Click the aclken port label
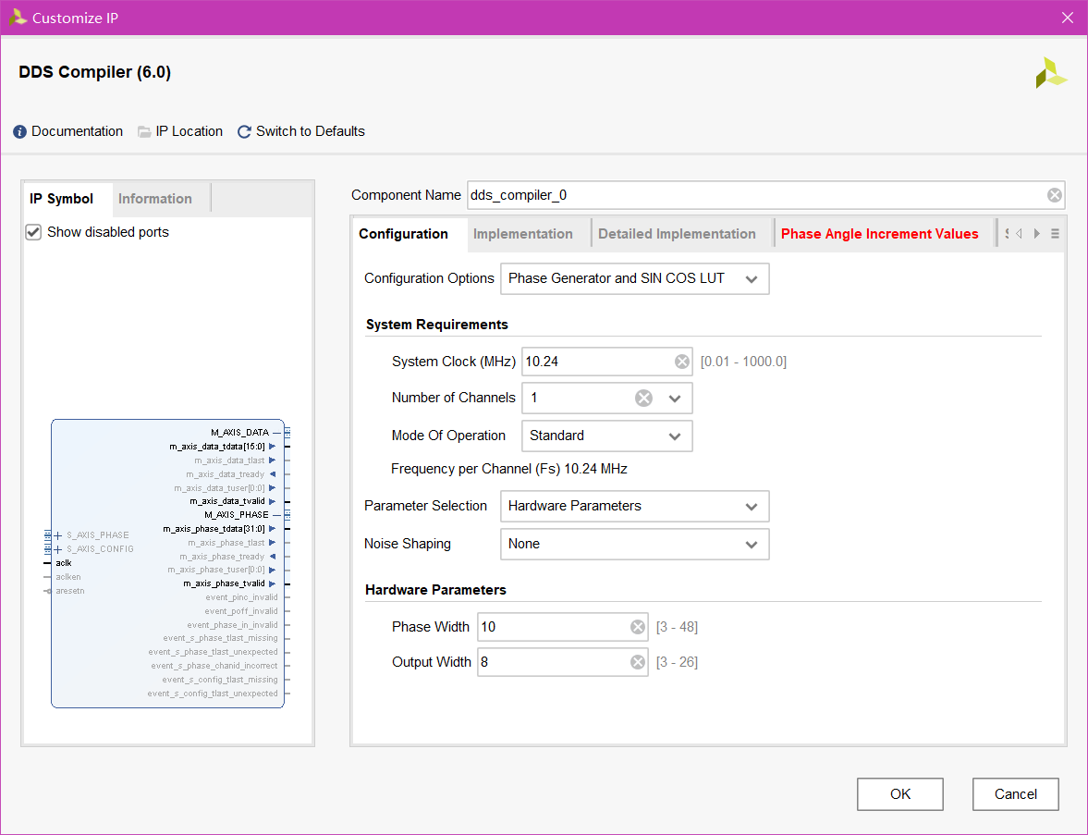The width and height of the screenshot is (1088, 835). point(68,578)
